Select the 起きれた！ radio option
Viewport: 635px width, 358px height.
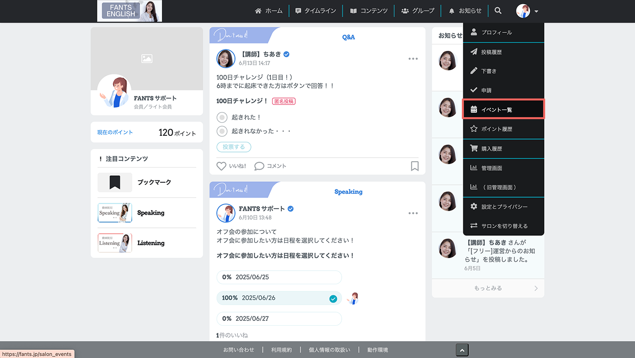click(x=222, y=117)
